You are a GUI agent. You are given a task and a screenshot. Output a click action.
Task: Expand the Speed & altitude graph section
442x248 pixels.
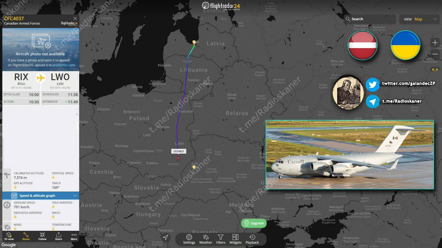(x=41, y=196)
